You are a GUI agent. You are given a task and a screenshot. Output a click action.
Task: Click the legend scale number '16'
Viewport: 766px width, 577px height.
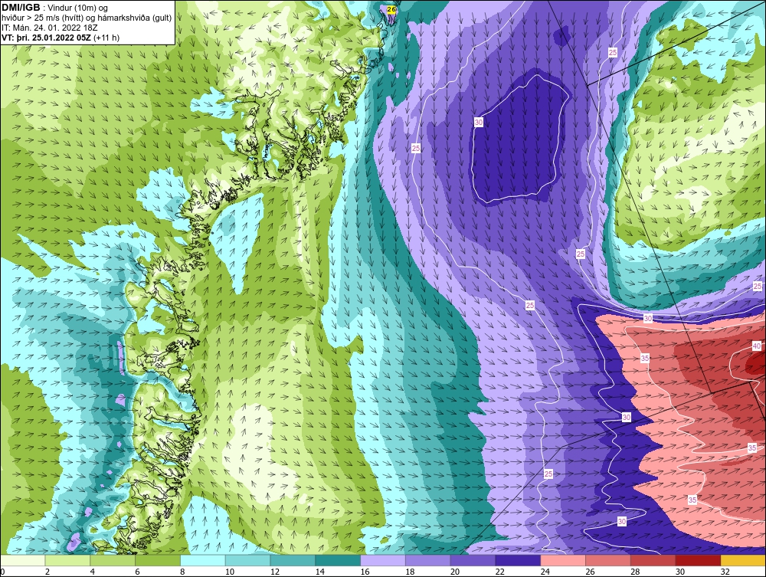(x=365, y=572)
